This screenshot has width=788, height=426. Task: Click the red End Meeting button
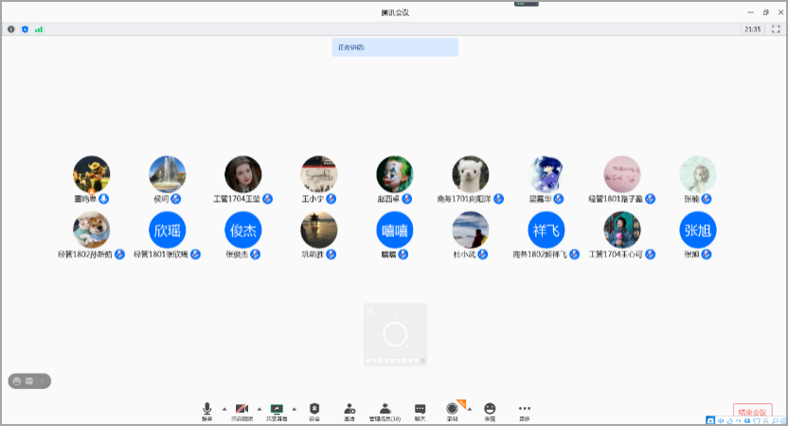pos(752,412)
